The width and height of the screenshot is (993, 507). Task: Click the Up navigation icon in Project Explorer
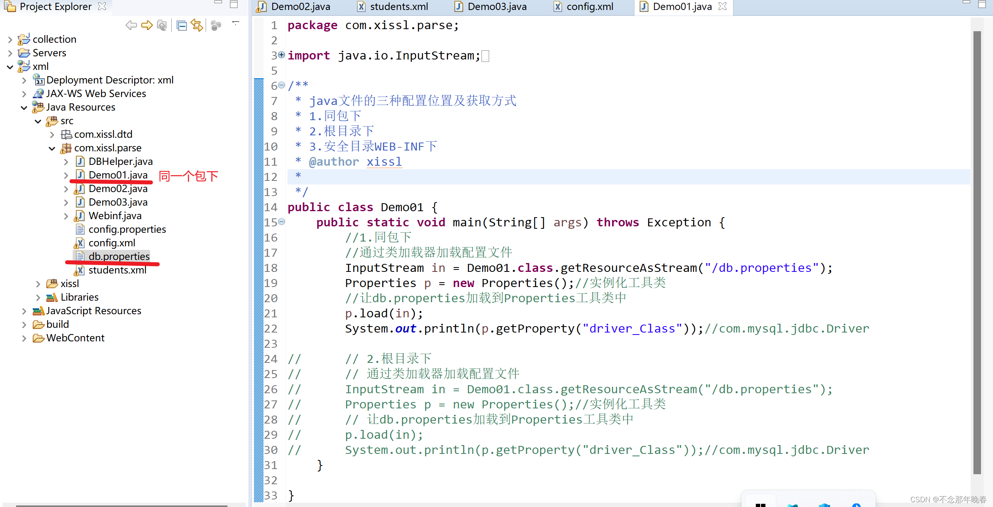tap(162, 25)
